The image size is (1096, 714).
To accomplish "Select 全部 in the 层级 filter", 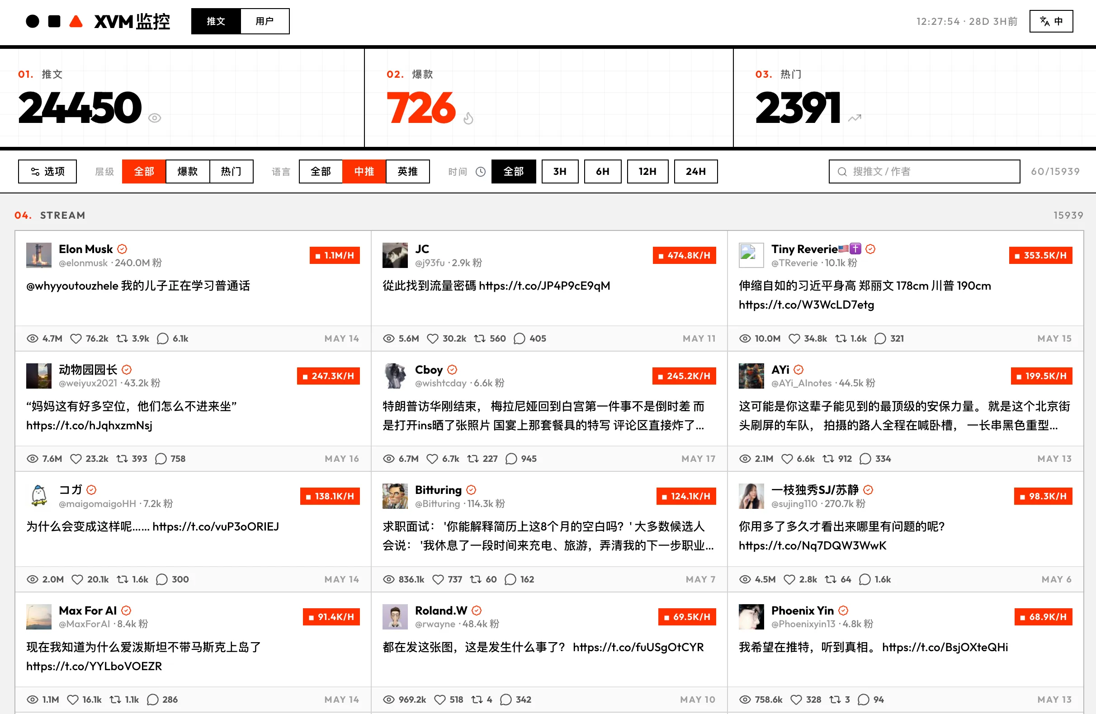I will tap(144, 172).
